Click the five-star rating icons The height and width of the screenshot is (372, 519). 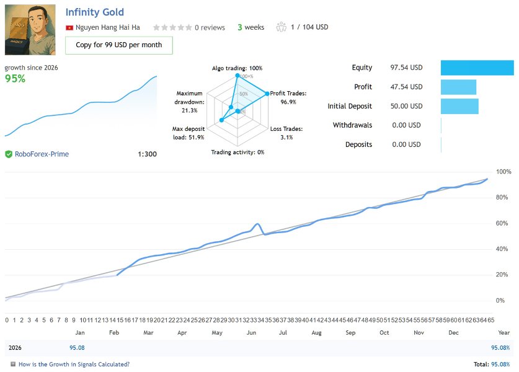(172, 27)
